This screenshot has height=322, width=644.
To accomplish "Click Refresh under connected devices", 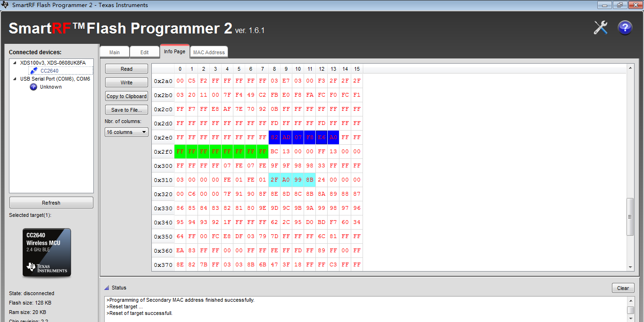I will 51,202.
